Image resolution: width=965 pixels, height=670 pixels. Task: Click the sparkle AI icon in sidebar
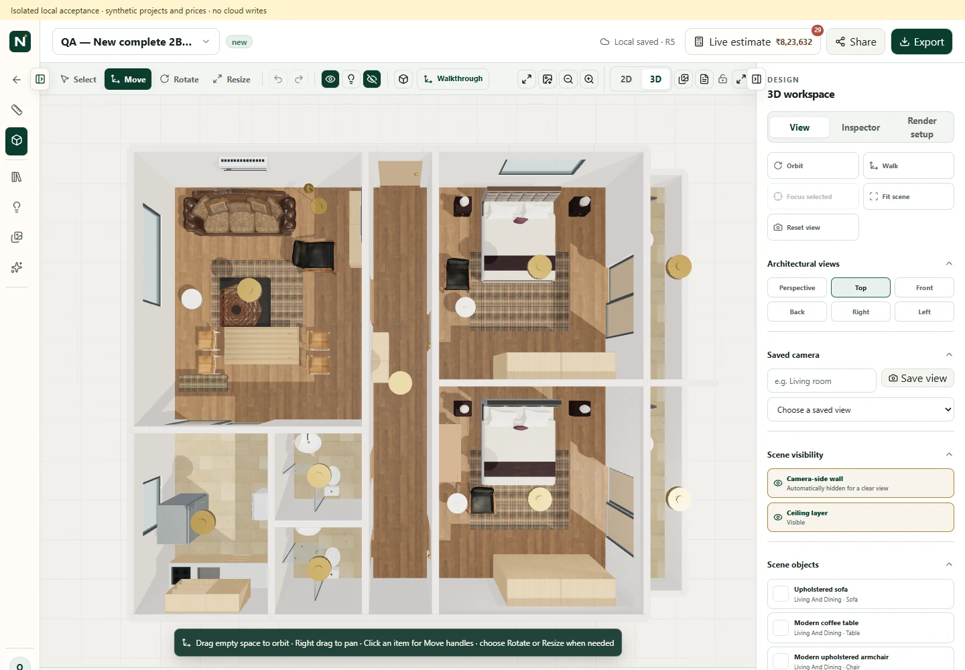click(17, 267)
